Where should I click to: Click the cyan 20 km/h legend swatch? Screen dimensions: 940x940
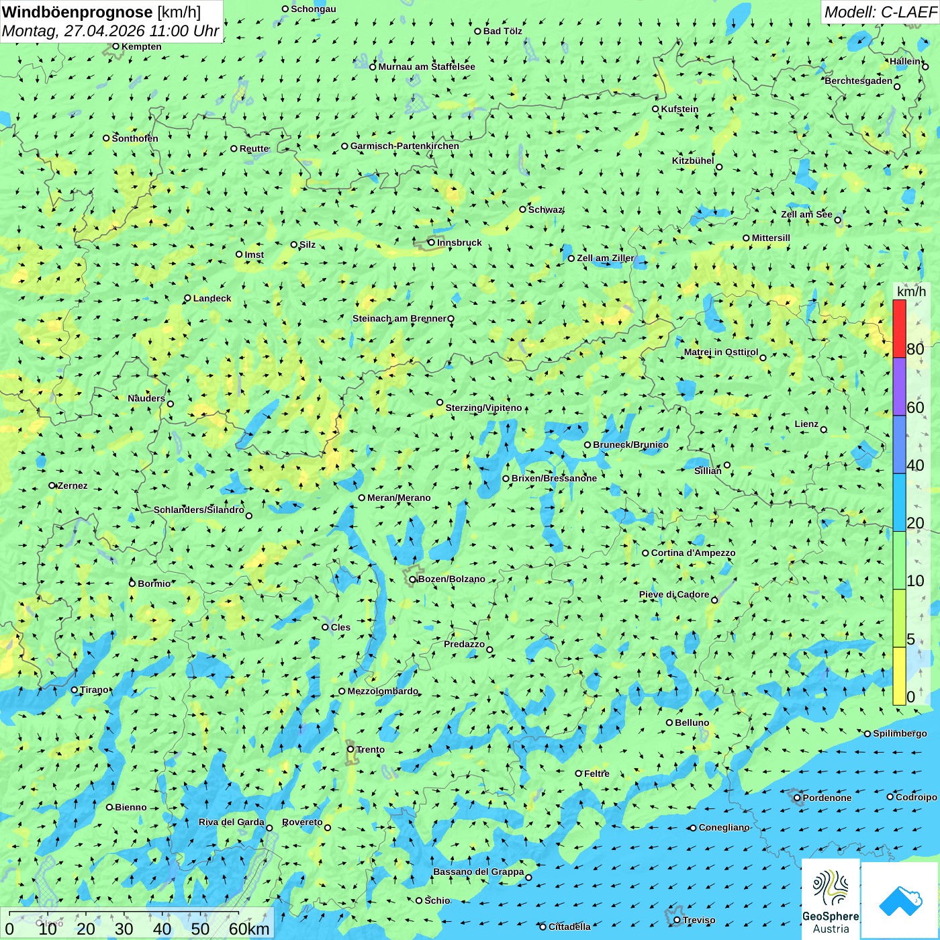pyautogui.click(x=899, y=503)
